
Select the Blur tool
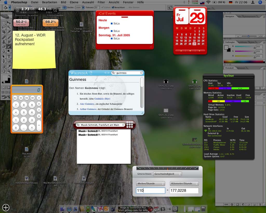4,51
